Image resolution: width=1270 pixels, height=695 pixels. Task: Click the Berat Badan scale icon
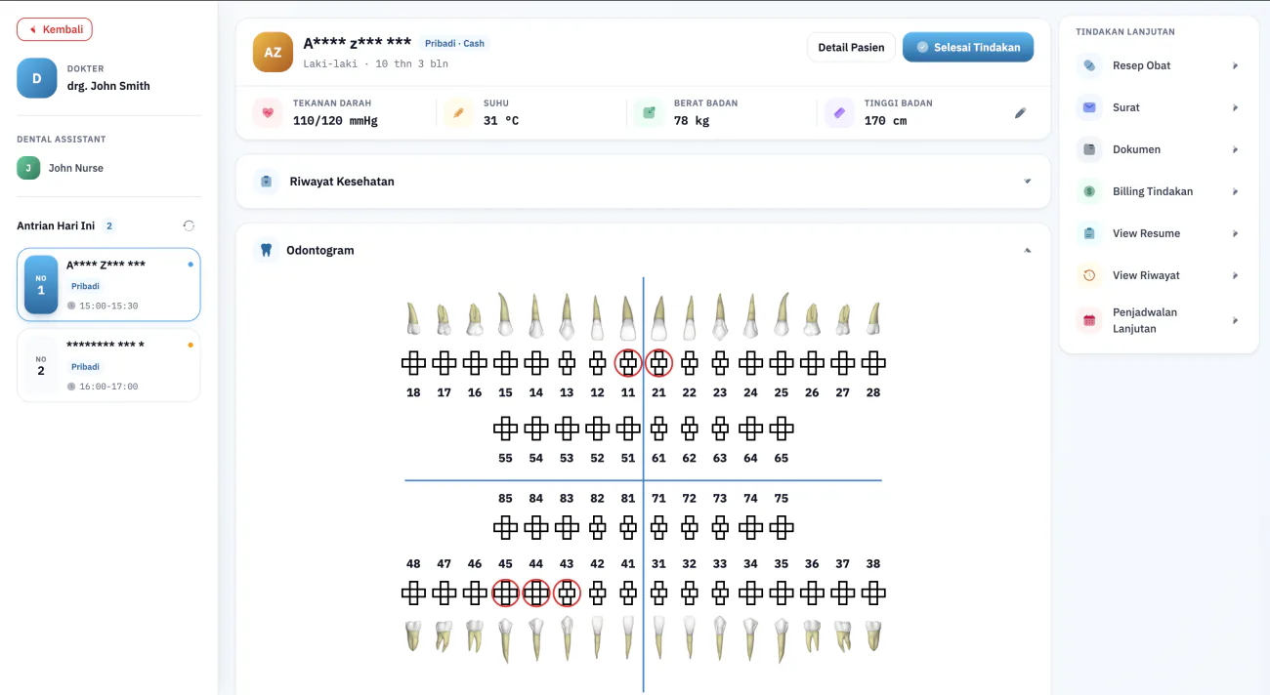click(648, 113)
